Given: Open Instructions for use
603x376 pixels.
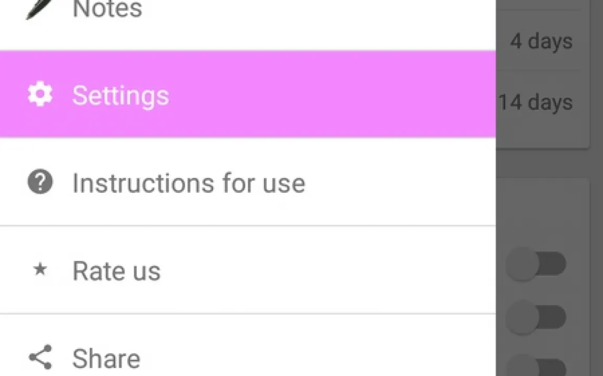Looking at the screenshot, I should 188,183.
